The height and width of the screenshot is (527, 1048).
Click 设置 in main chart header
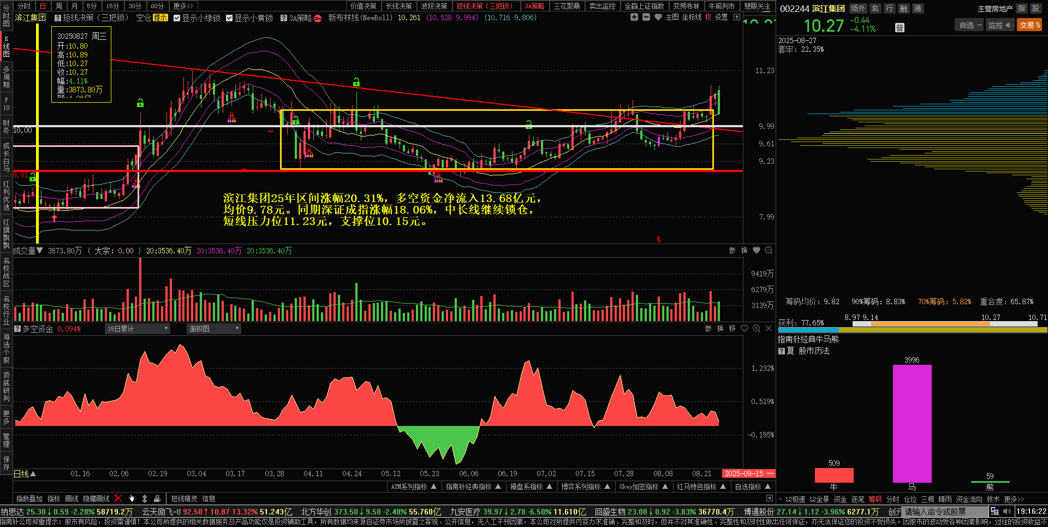point(721,17)
